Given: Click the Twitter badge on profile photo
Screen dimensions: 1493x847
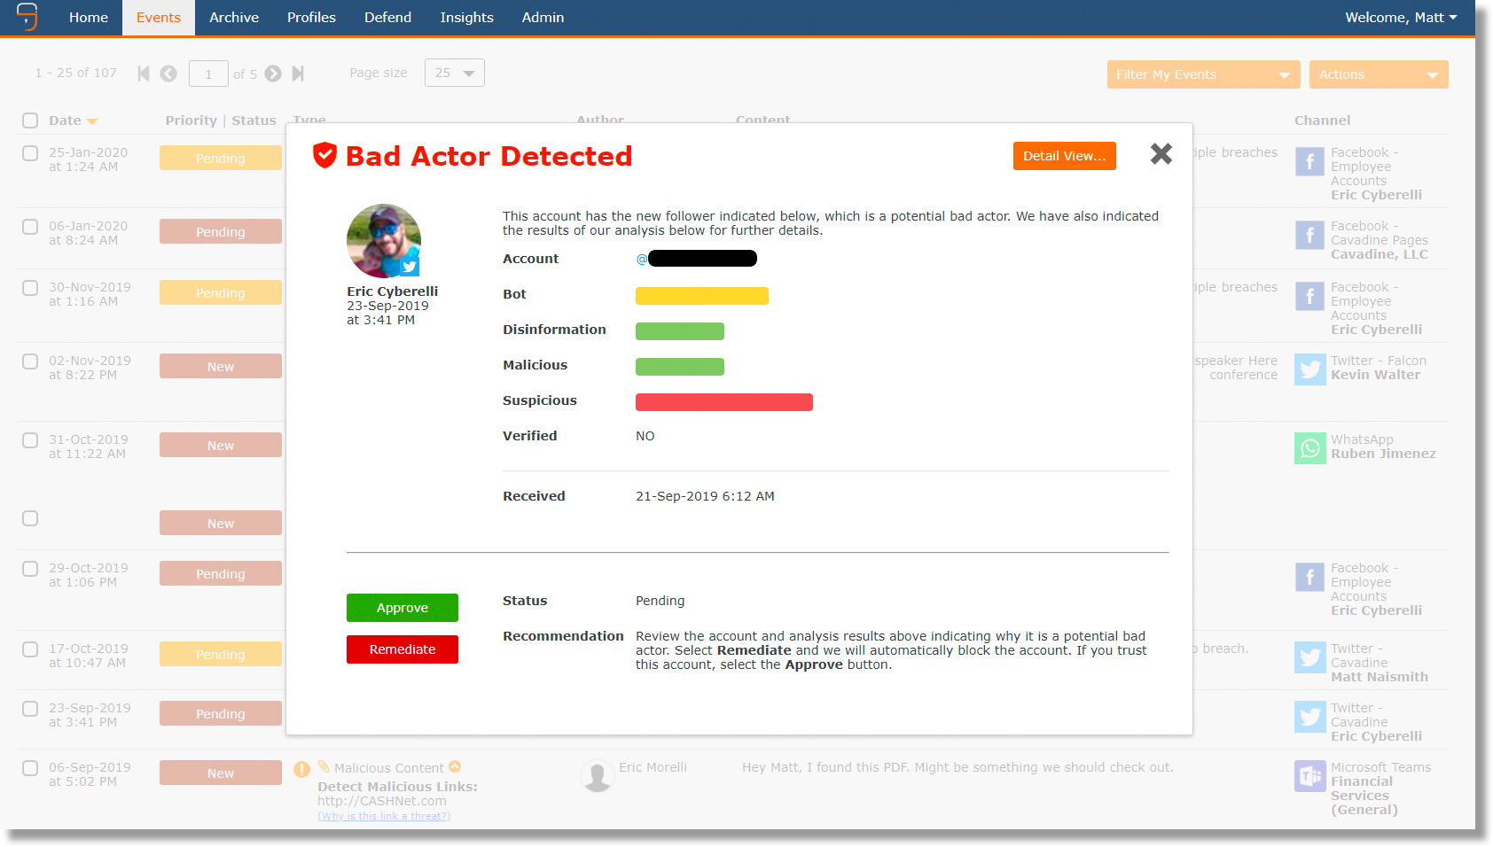Looking at the screenshot, I should [410, 266].
